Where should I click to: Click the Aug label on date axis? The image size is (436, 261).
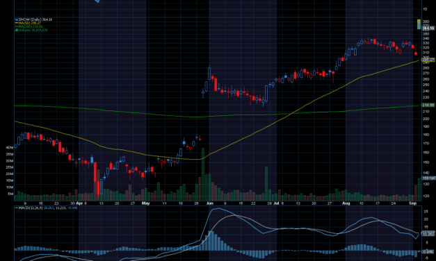(346, 203)
